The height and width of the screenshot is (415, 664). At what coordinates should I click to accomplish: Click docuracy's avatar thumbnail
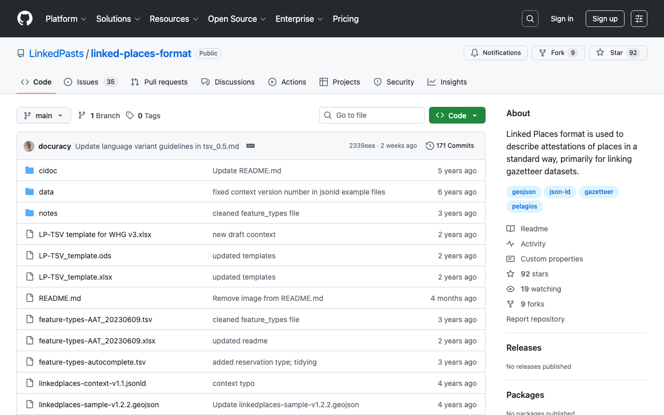pos(29,146)
